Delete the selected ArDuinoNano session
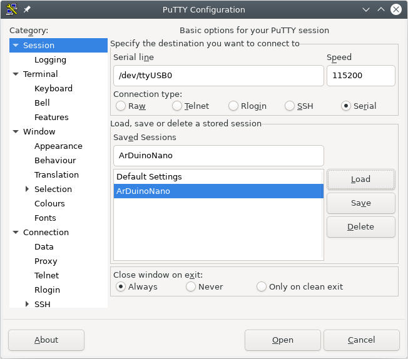The height and width of the screenshot is (359, 408). click(361, 227)
